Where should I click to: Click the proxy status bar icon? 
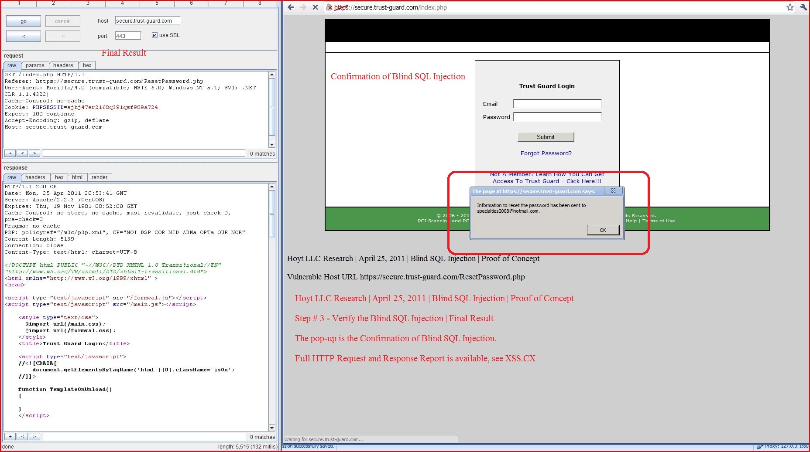tap(760, 446)
